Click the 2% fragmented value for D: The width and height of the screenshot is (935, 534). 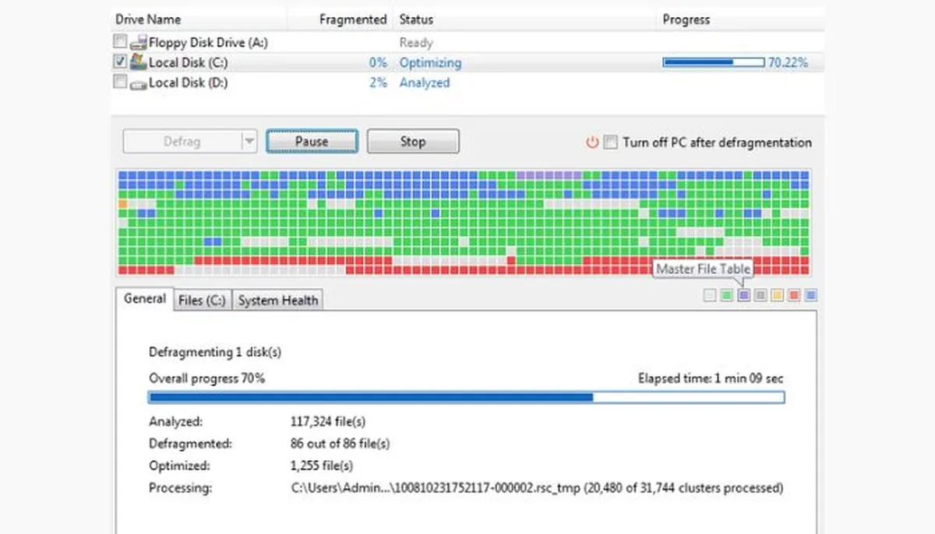(378, 83)
